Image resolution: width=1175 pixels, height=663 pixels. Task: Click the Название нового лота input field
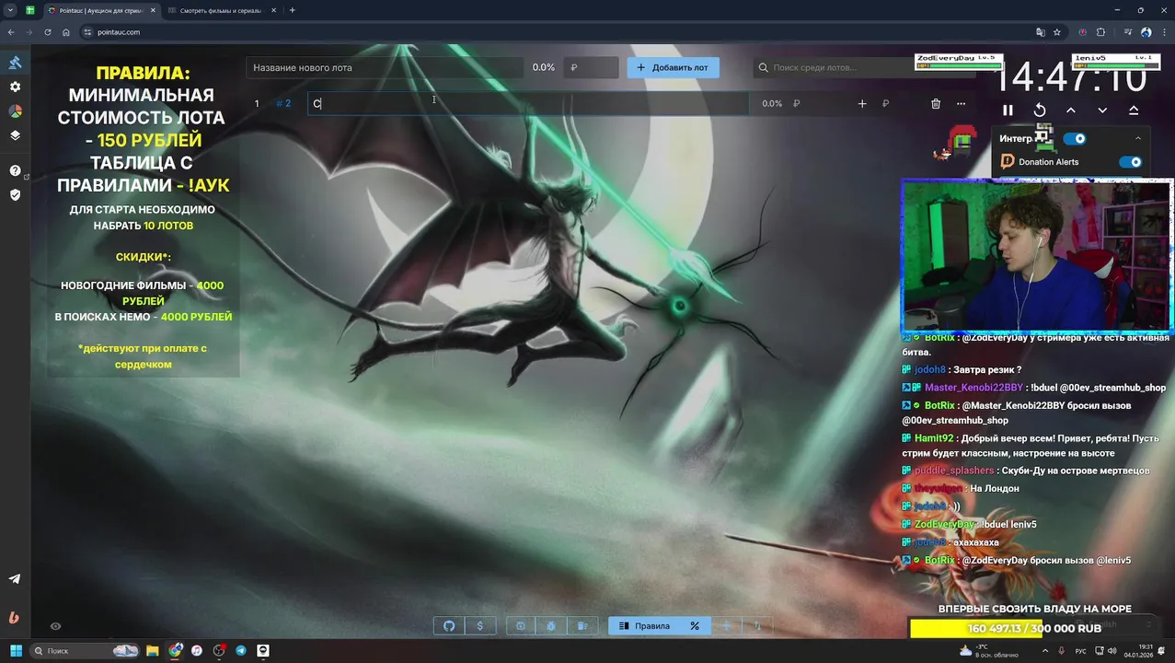click(x=385, y=67)
